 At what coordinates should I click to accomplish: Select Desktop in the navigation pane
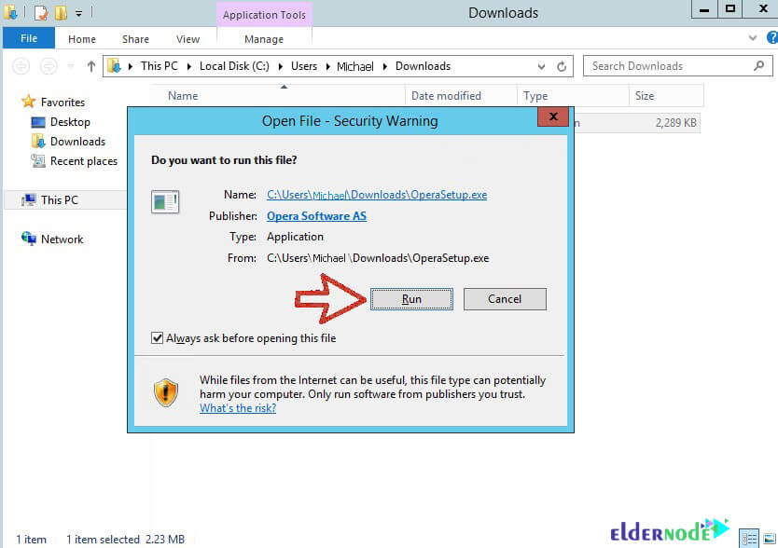pyautogui.click(x=70, y=122)
